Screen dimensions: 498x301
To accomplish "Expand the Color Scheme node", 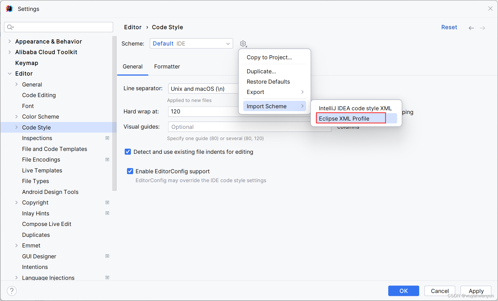I will pos(16,117).
